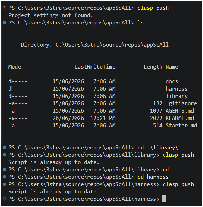Click 'Script is already up to date.' after harness push
This screenshot has width=203, height=207.
click(54, 192)
